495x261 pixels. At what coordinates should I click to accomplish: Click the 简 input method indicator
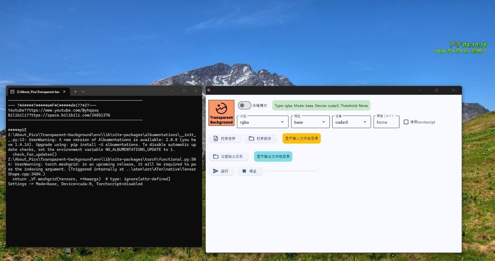pyautogui.click(x=68, y=250)
